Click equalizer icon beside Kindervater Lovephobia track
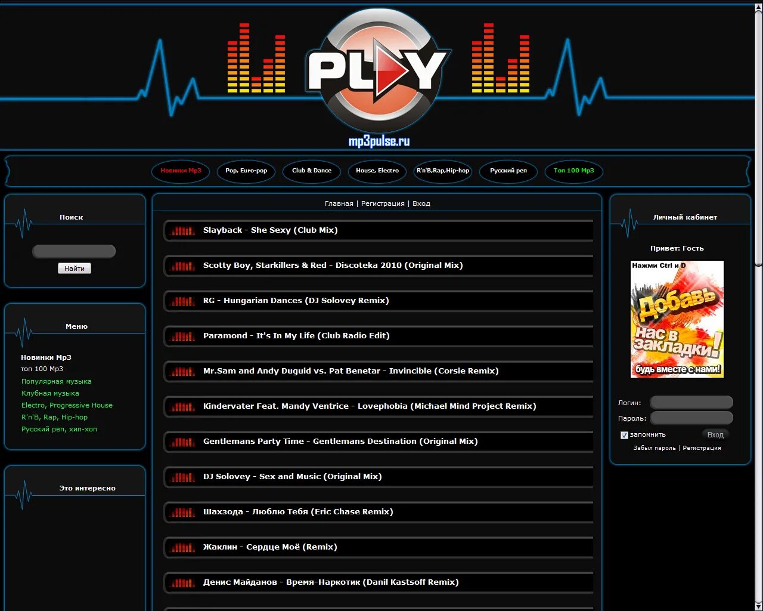Viewport: 763px width, 611px height. click(x=183, y=407)
